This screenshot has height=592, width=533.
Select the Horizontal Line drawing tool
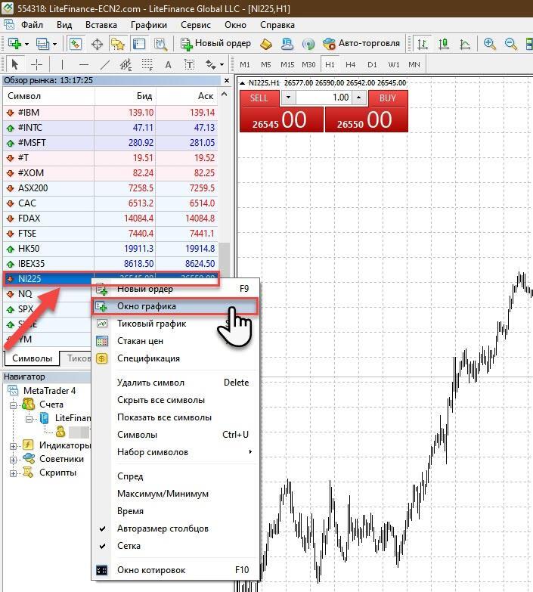(84, 64)
